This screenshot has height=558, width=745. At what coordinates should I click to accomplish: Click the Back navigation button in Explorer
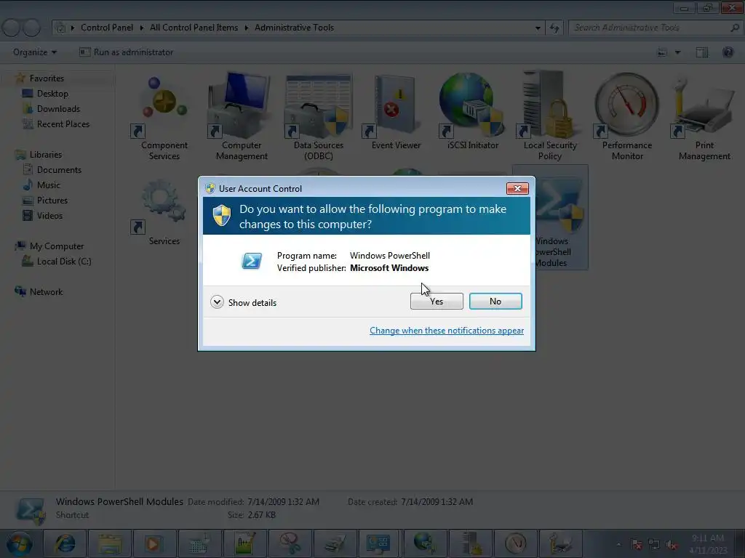click(12, 28)
